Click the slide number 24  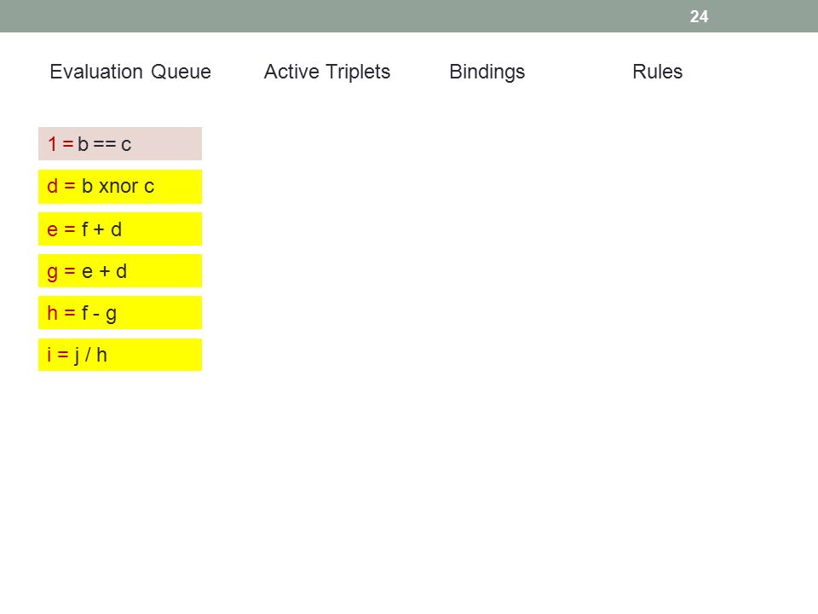[x=699, y=16]
